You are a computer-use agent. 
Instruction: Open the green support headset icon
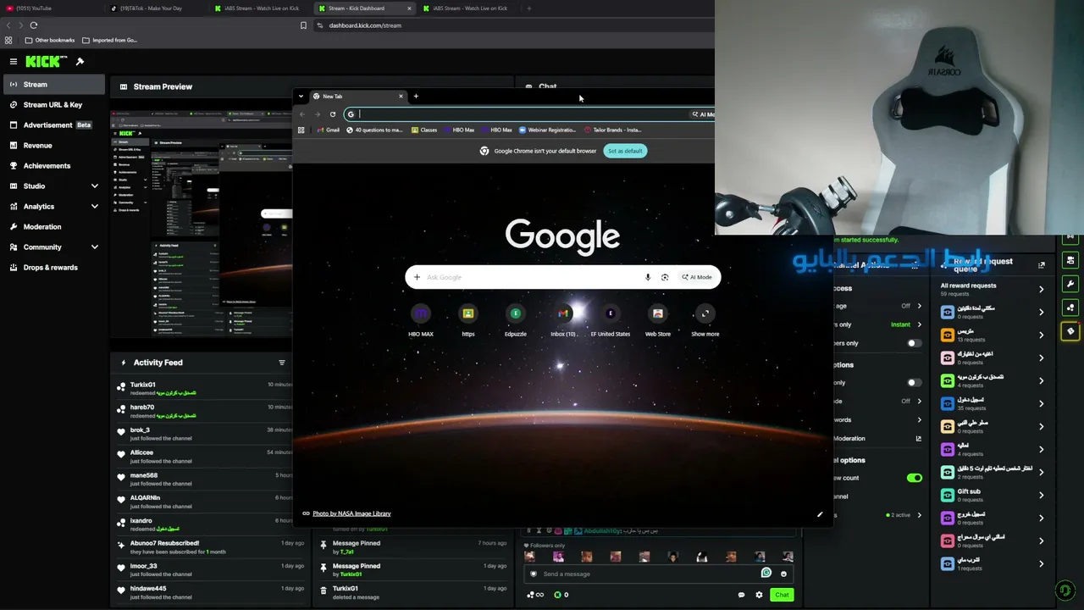tap(1065, 591)
